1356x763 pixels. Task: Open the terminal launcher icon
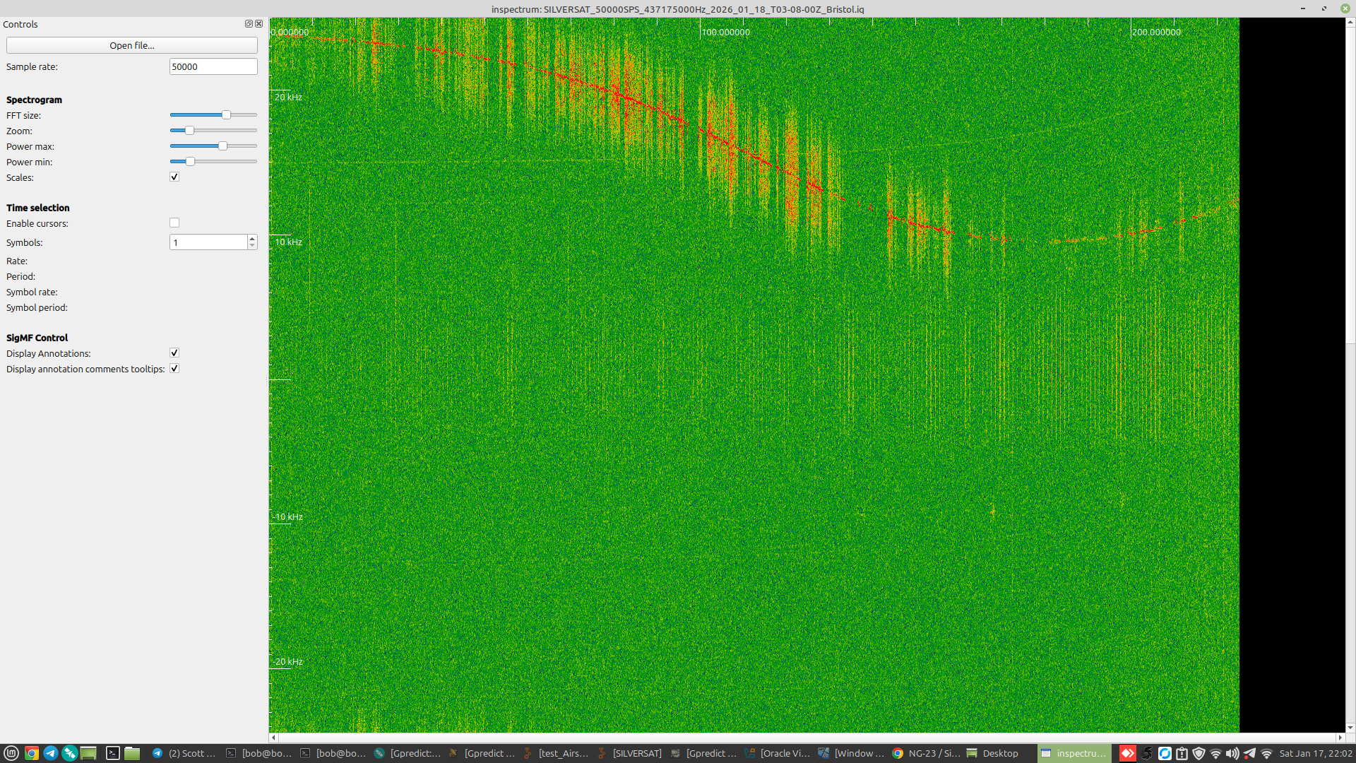pyautogui.click(x=112, y=753)
